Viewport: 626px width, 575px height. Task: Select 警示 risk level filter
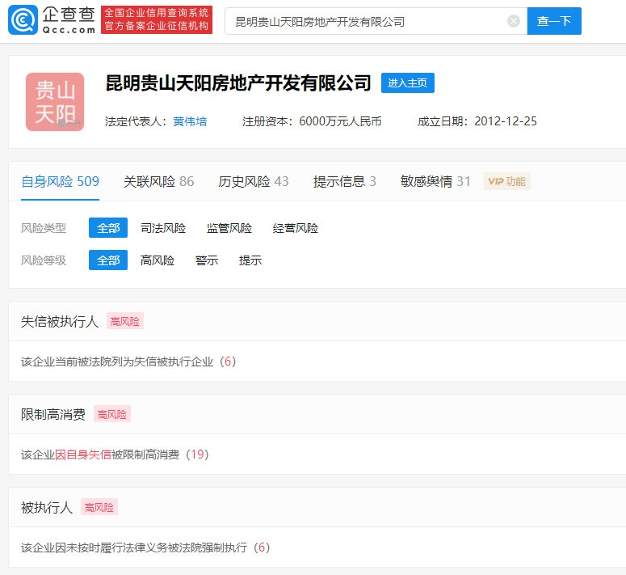pos(207,260)
